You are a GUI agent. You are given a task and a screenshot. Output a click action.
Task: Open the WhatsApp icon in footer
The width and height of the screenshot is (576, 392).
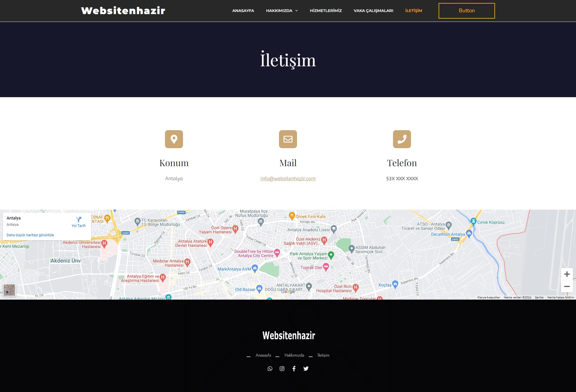pyautogui.click(x=270, y=369)
